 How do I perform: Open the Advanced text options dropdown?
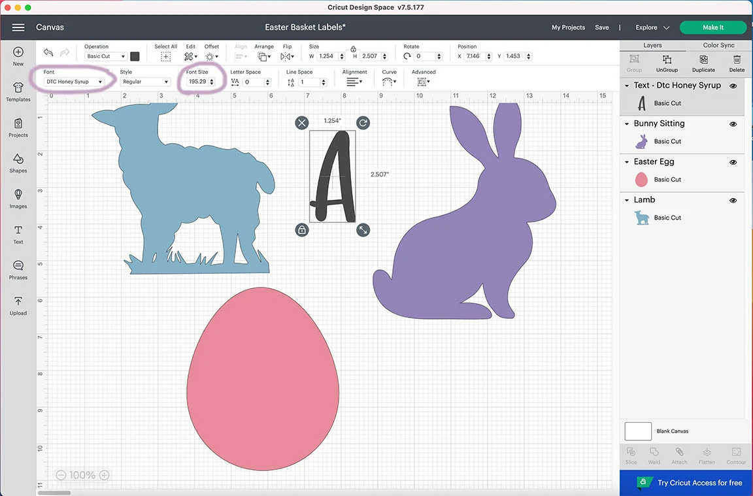pos(424,82)
